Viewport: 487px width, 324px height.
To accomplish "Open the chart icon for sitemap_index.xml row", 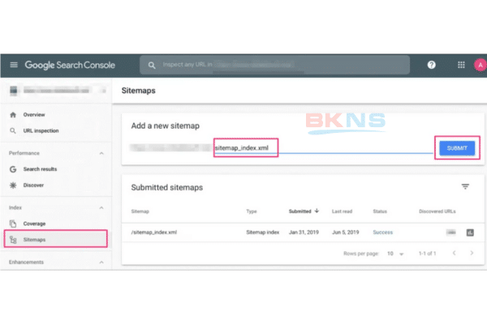I will coord(470,232).
